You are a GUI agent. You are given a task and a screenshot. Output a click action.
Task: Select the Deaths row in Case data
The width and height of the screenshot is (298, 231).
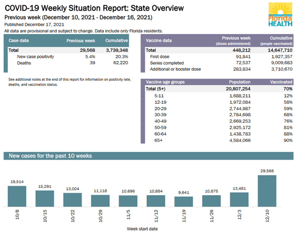[24, 63]
